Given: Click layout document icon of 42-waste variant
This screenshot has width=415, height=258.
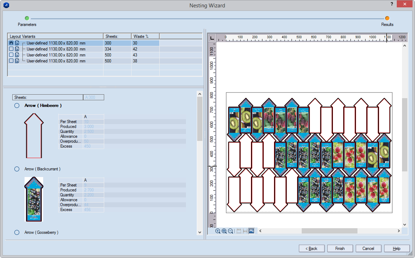Looking at the screenshot, I should click(x=17, y=55).
